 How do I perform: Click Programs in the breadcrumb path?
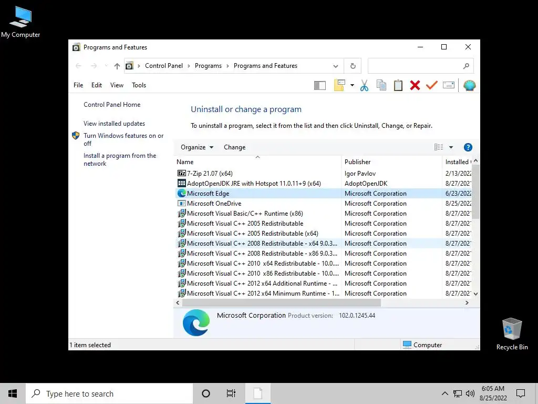[208, 66]
